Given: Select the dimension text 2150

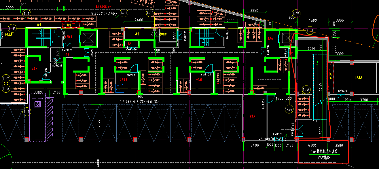Looking at the screenshot, I should coord(290,145).
